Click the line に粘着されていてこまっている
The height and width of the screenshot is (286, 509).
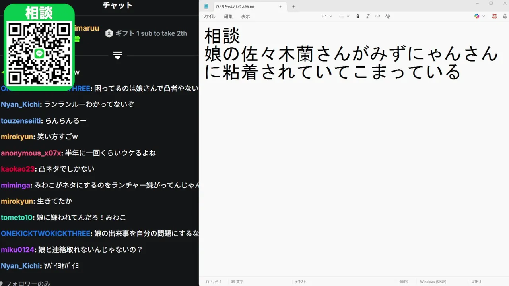[x=332, y=72]
